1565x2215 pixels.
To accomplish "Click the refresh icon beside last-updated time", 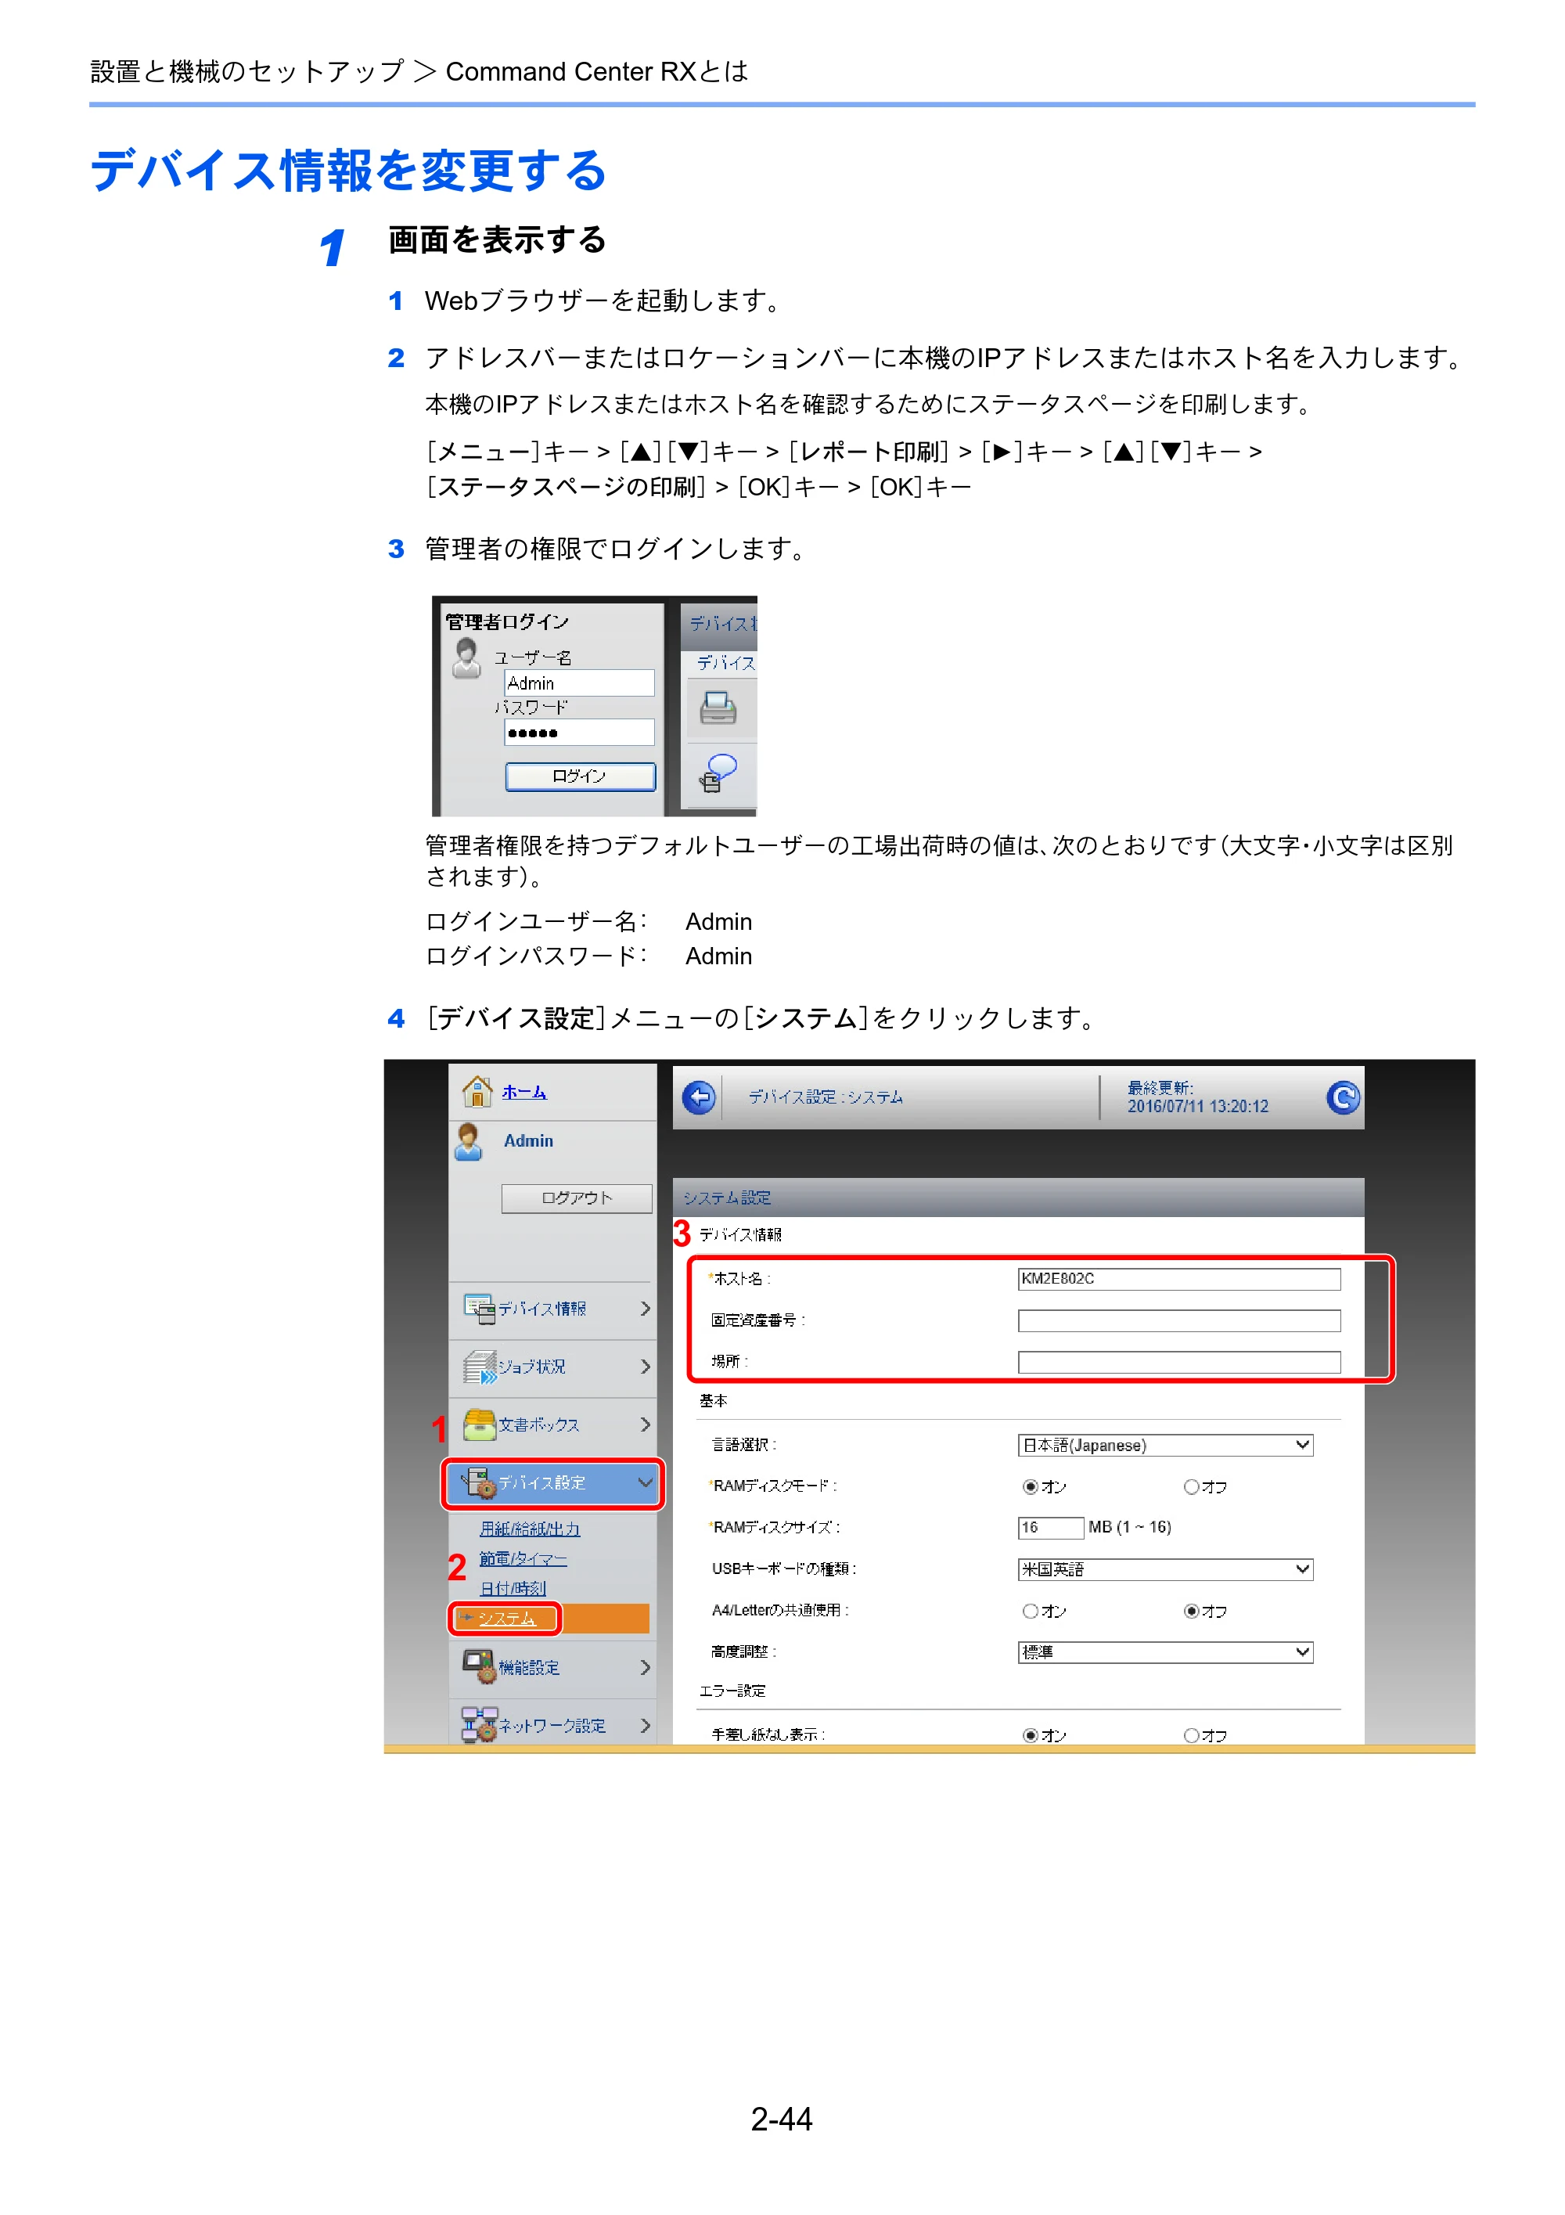I will pyautogui.click(x=1342, y=1097).
